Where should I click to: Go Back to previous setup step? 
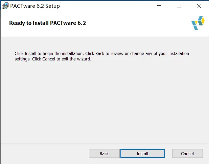click(x=104, y=153)
